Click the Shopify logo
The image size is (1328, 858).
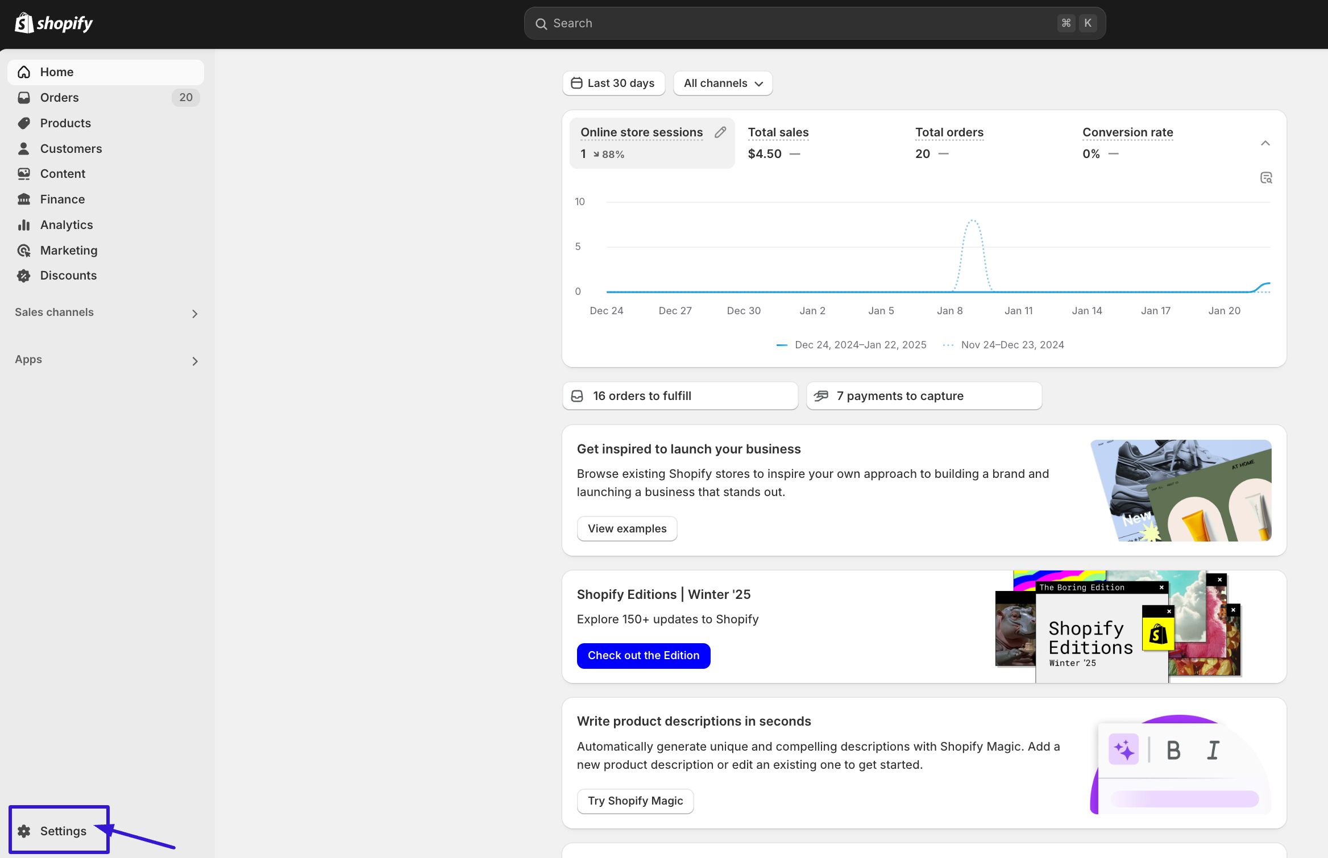(53, 23)
